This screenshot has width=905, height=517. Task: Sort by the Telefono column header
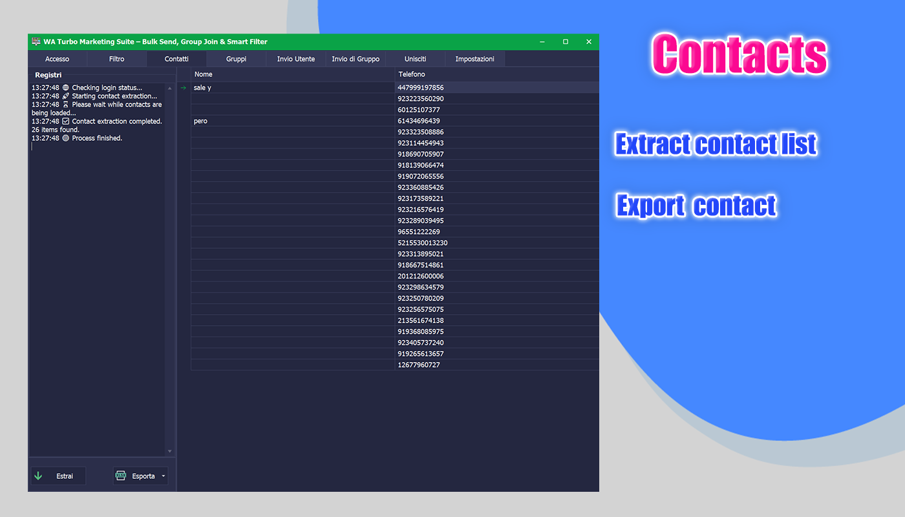[496, 74]
